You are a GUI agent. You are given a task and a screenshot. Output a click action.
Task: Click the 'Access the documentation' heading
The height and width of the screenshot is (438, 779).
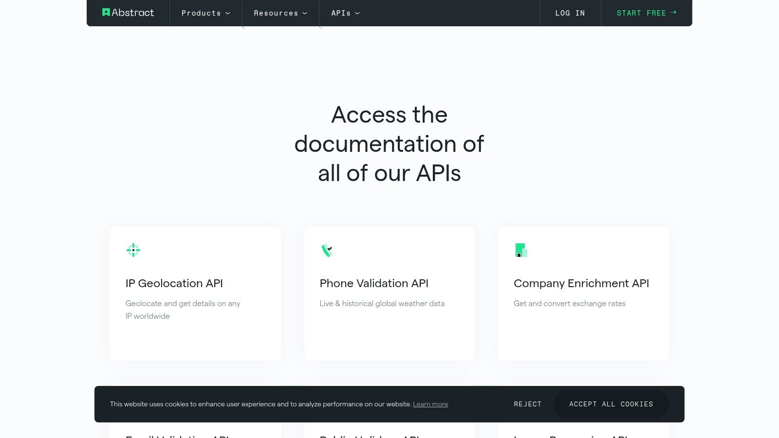click(389, 144)
